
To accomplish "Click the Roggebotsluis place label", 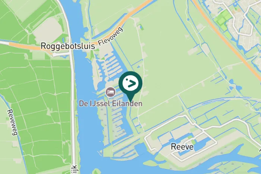I will pyautogui.click(x=68, y=46).
